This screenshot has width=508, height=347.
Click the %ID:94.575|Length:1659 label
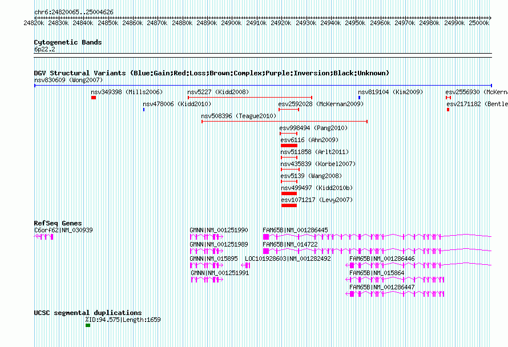tap(123, 320)
